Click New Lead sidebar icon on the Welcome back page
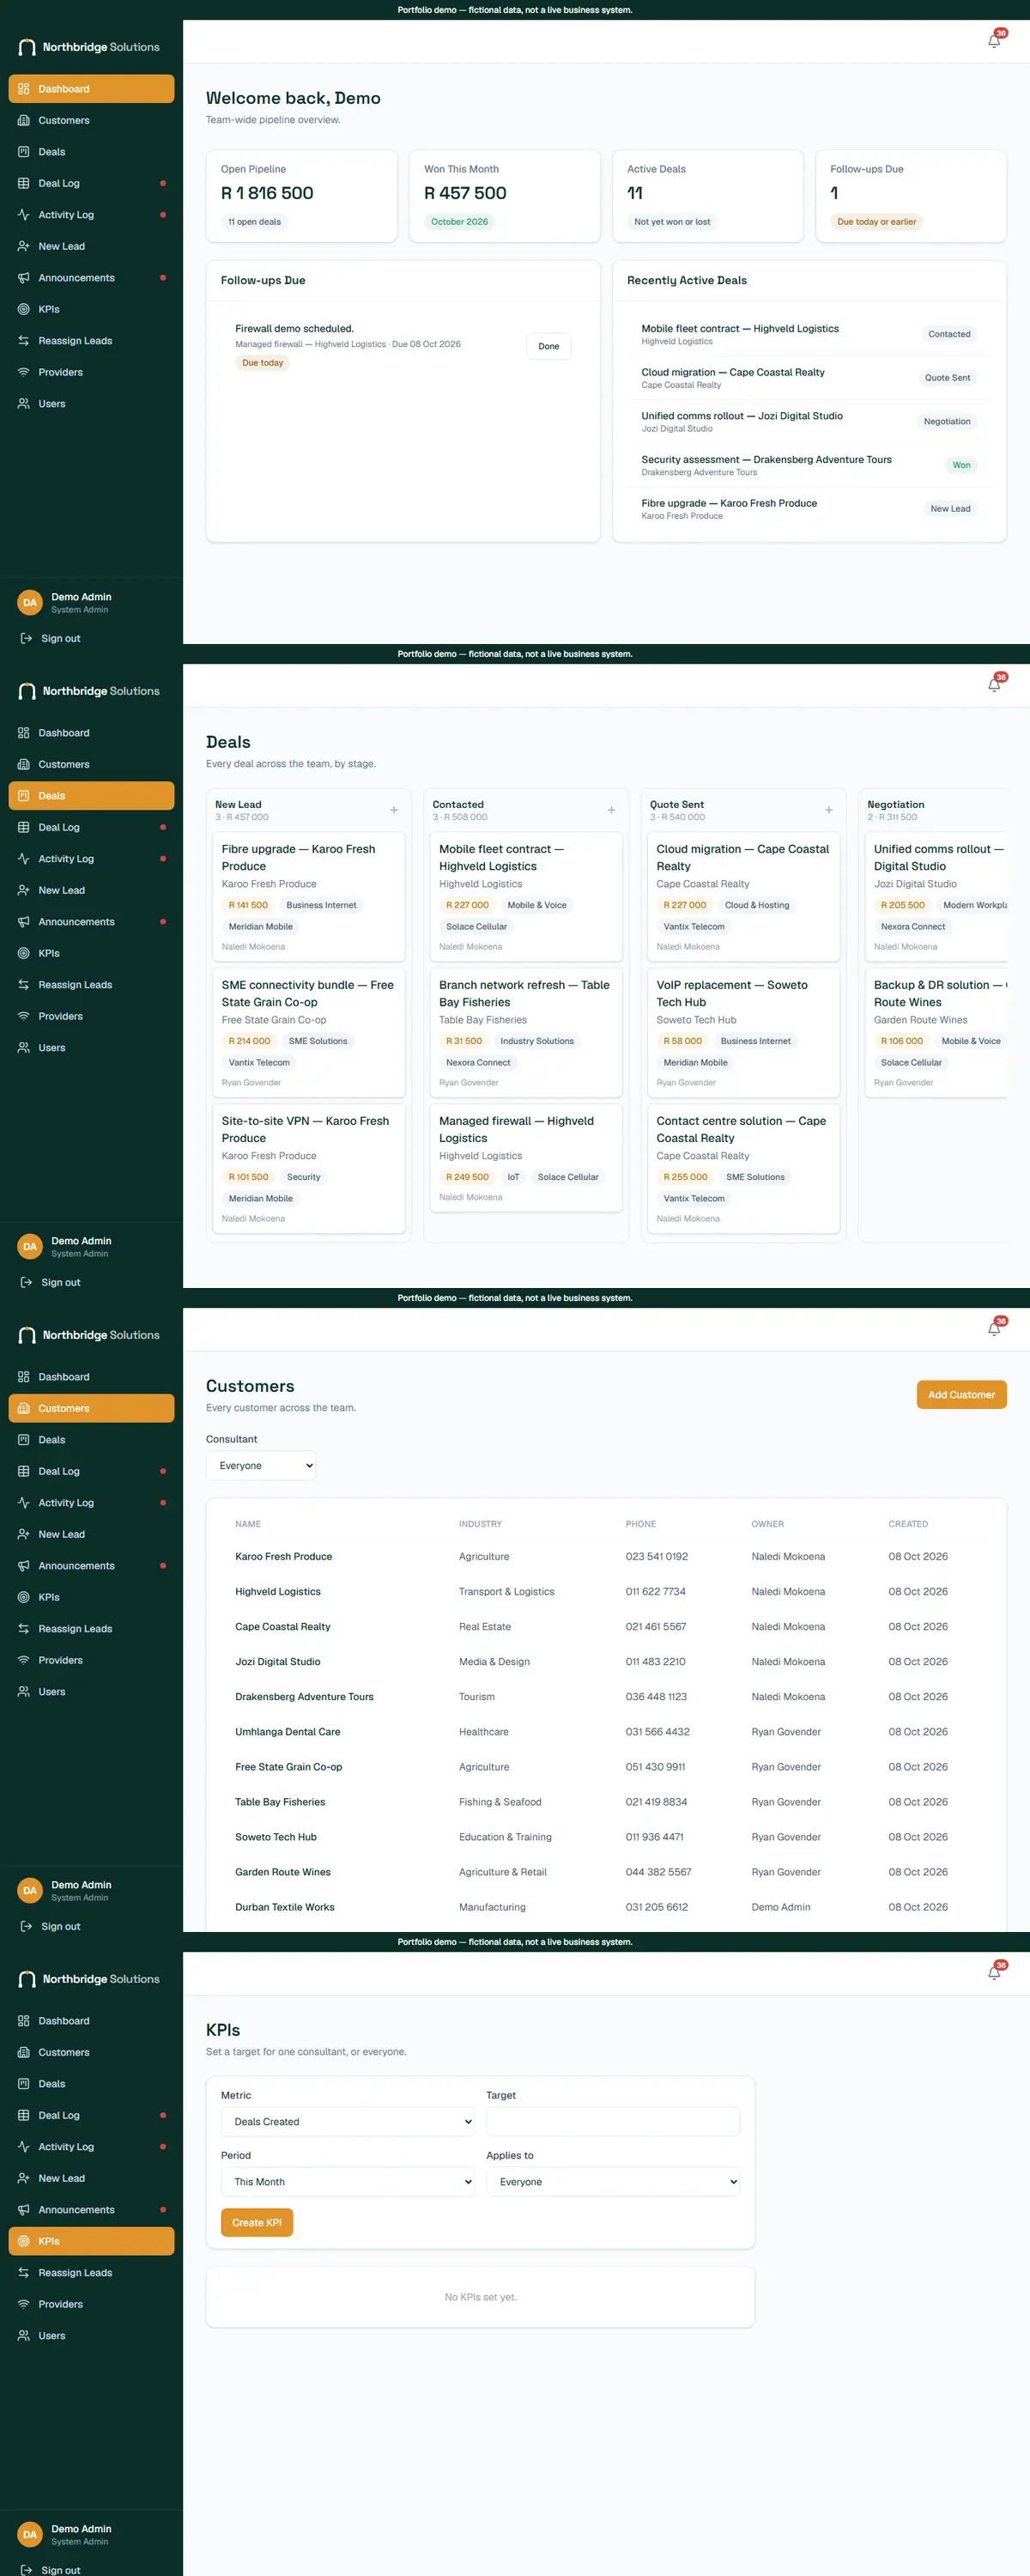The image size is (1030, 2576). (24, 246)
